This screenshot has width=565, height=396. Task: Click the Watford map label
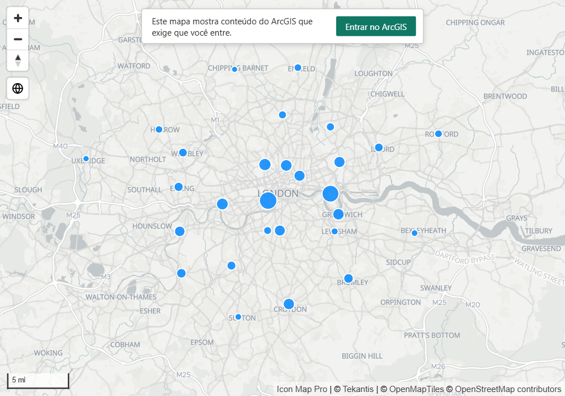click(134, 66)
